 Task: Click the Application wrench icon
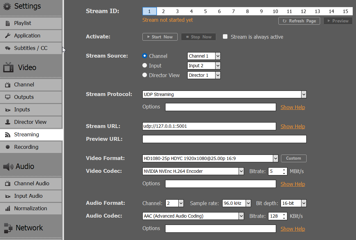[x=8, y=36]
